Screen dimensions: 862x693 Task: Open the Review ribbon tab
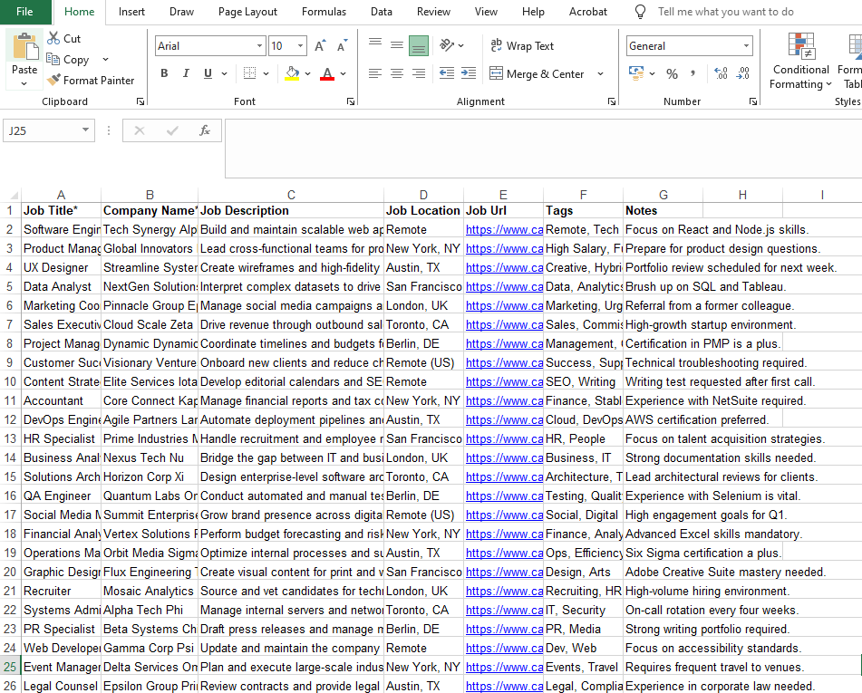[433, 12]
